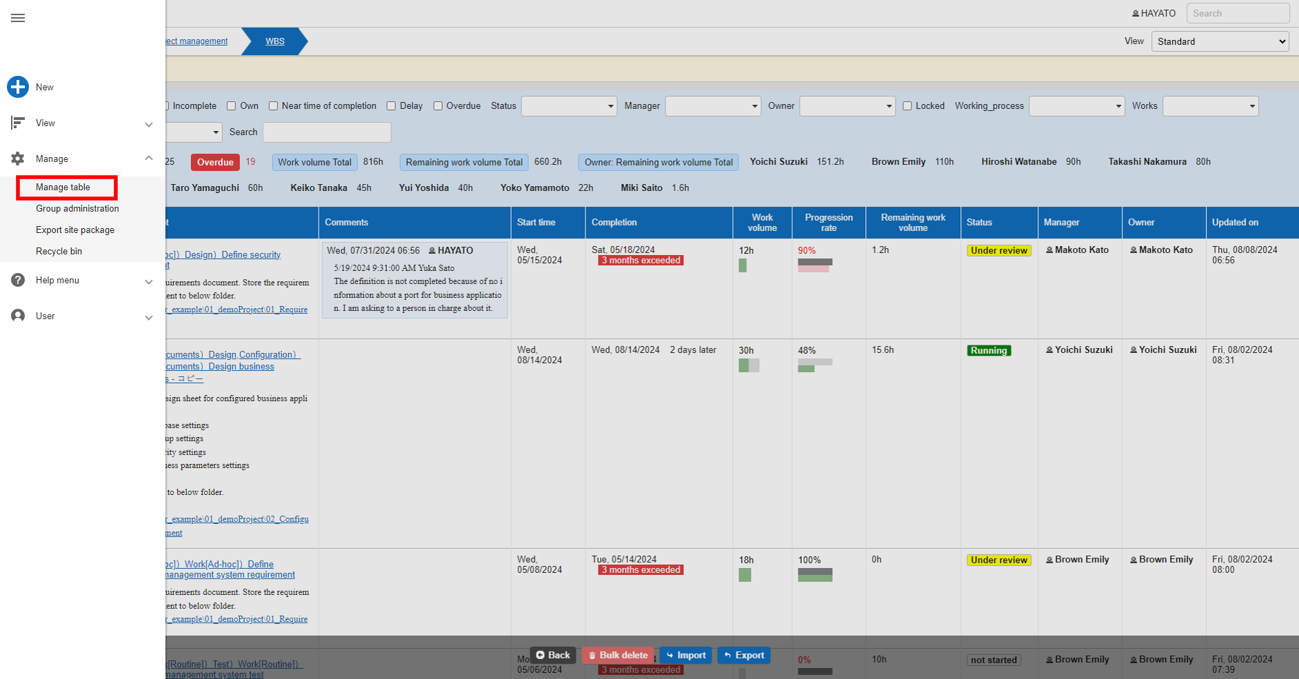Viewport: 1299px width, 679px height.
Task: Click the Export button
Action: [x=743, y=655]
